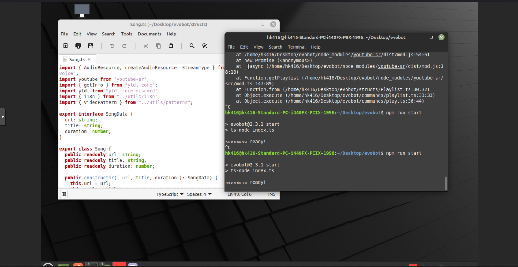Screen dimensions: 518x267
Task: Select the Song.ts editor tab
Action: click(76, 59)
